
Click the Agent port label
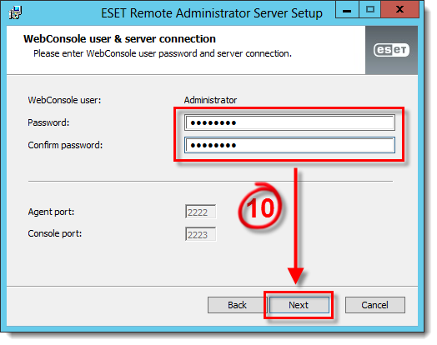pos(51,212)
